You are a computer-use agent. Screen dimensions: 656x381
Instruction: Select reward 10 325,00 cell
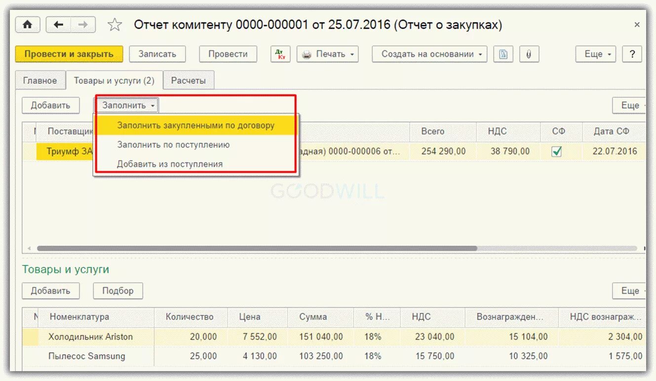pos(511,356)
